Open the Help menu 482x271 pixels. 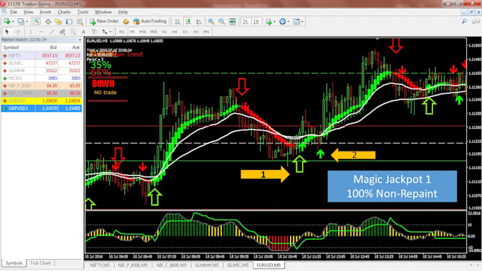click(x=123, y=12)
